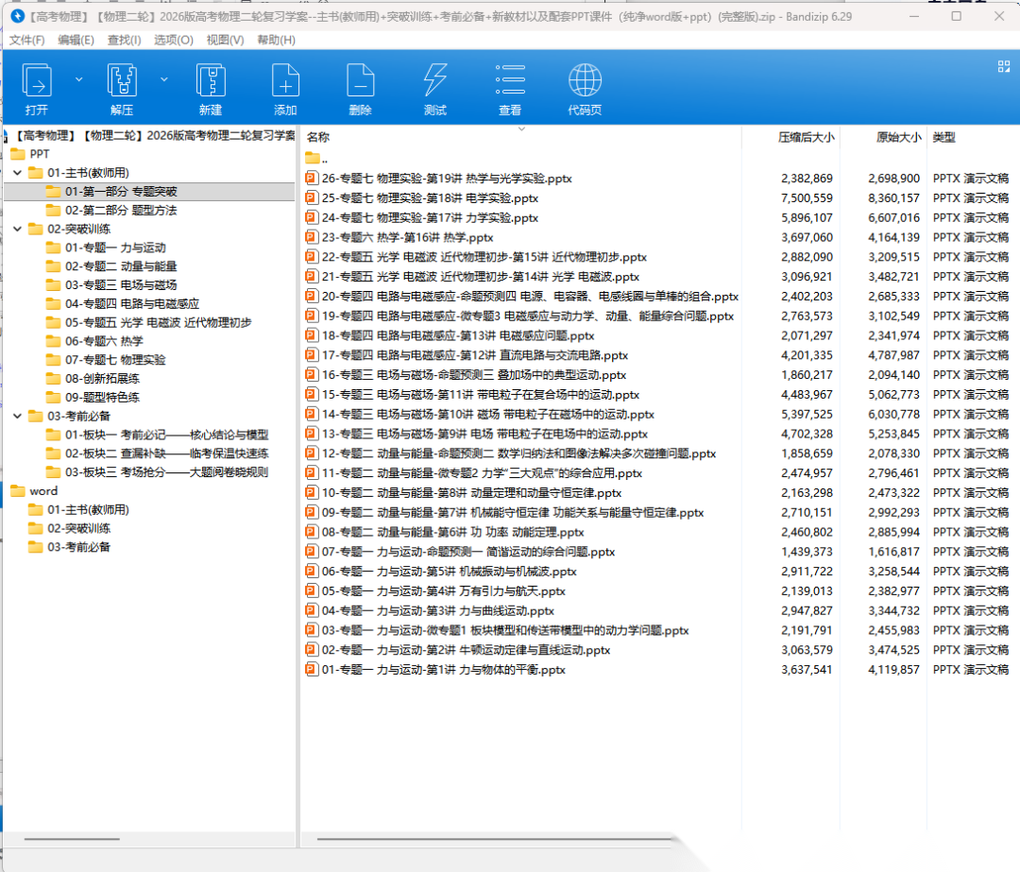1020x872 pixels.
Task: Open the dropdown arrow next to 解压
Action: click(164, 79)
